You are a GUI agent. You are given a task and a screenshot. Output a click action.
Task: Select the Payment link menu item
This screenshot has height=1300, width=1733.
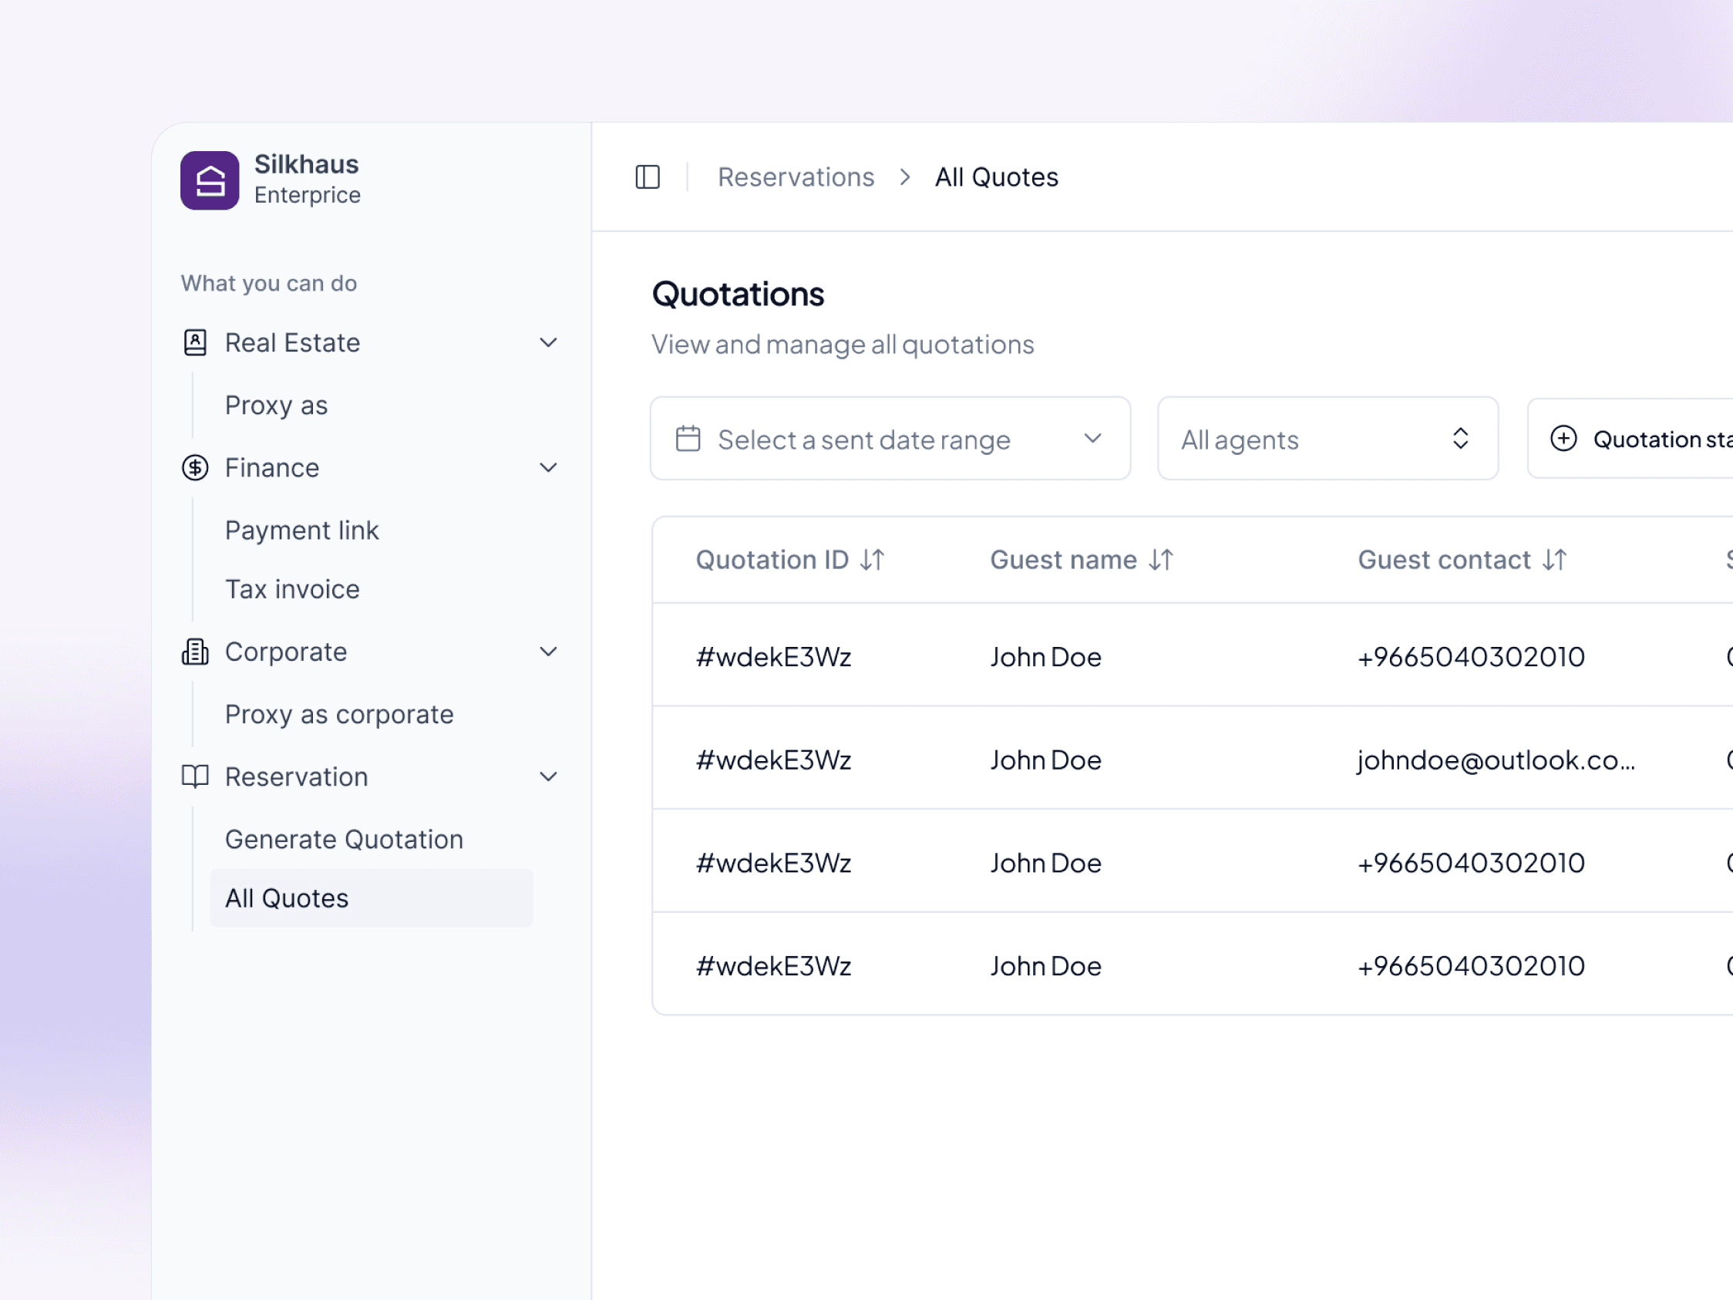[x=301, y=530]
